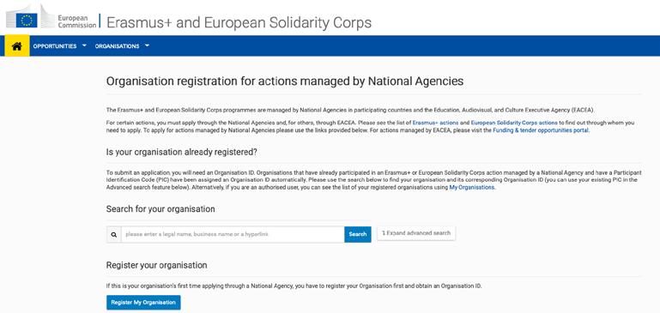The height and width of the screenshot is (313, 660).
Task: Visit Funding & tender opportunities portal link
Action: (x=541, y=130)
